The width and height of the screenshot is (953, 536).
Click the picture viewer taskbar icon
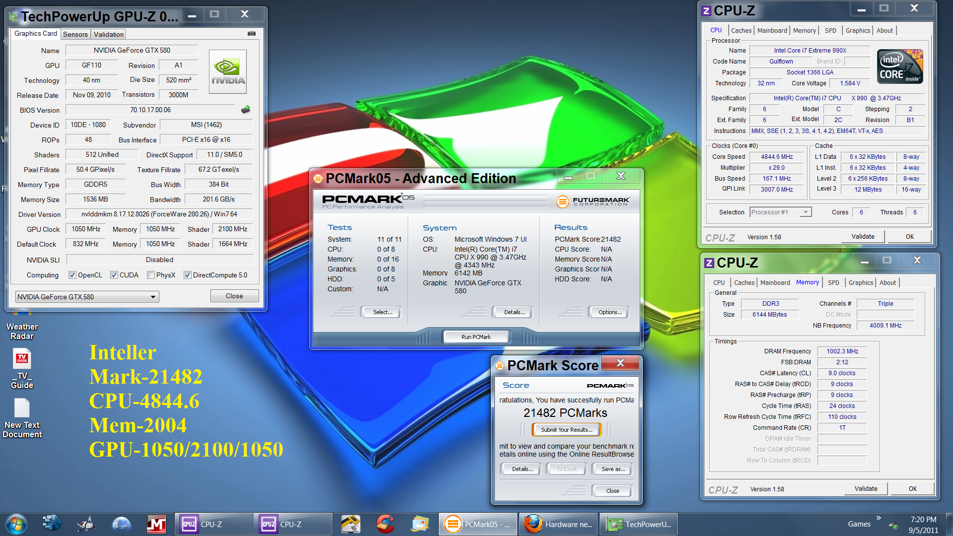click(420, 524)
